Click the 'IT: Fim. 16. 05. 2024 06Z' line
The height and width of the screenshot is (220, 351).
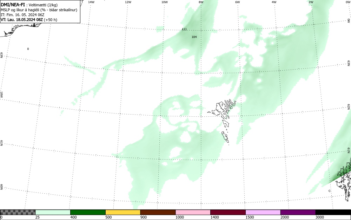point(22,15)
